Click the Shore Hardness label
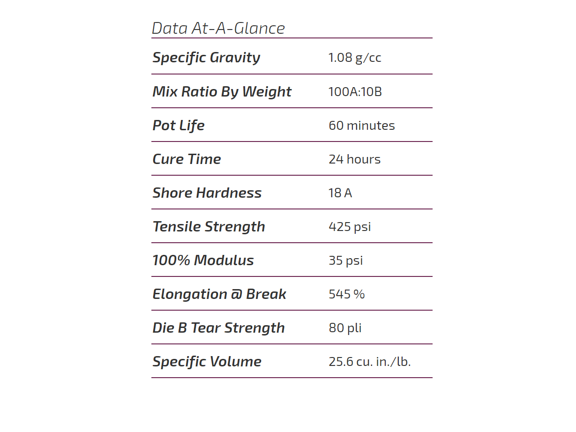 point(207,193)
